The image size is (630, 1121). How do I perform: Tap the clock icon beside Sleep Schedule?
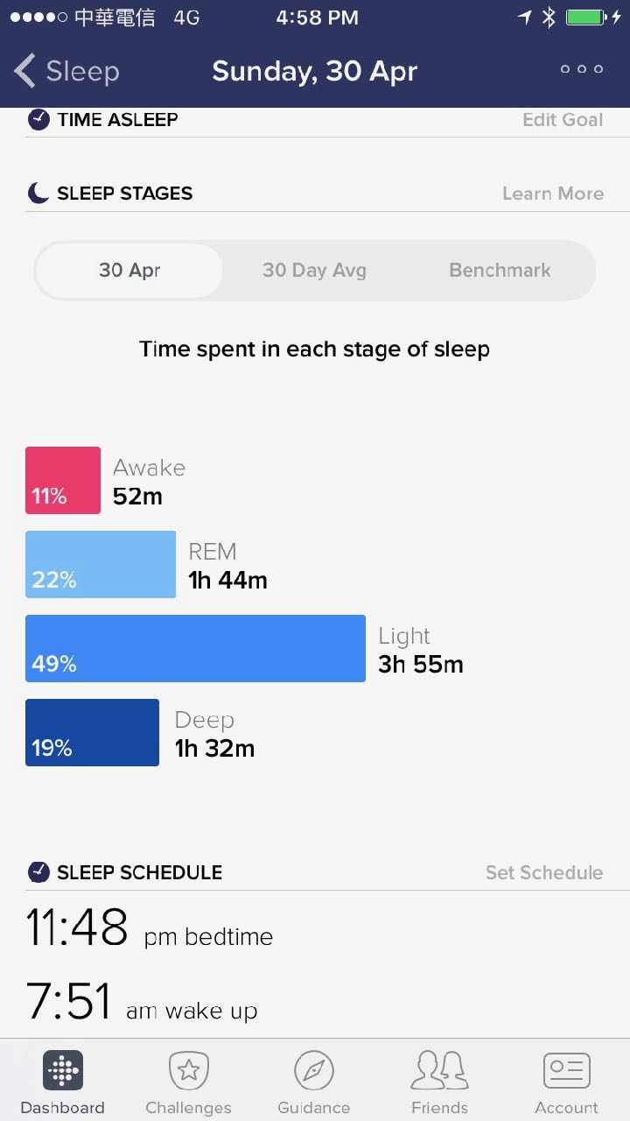(x=38, y=872)
